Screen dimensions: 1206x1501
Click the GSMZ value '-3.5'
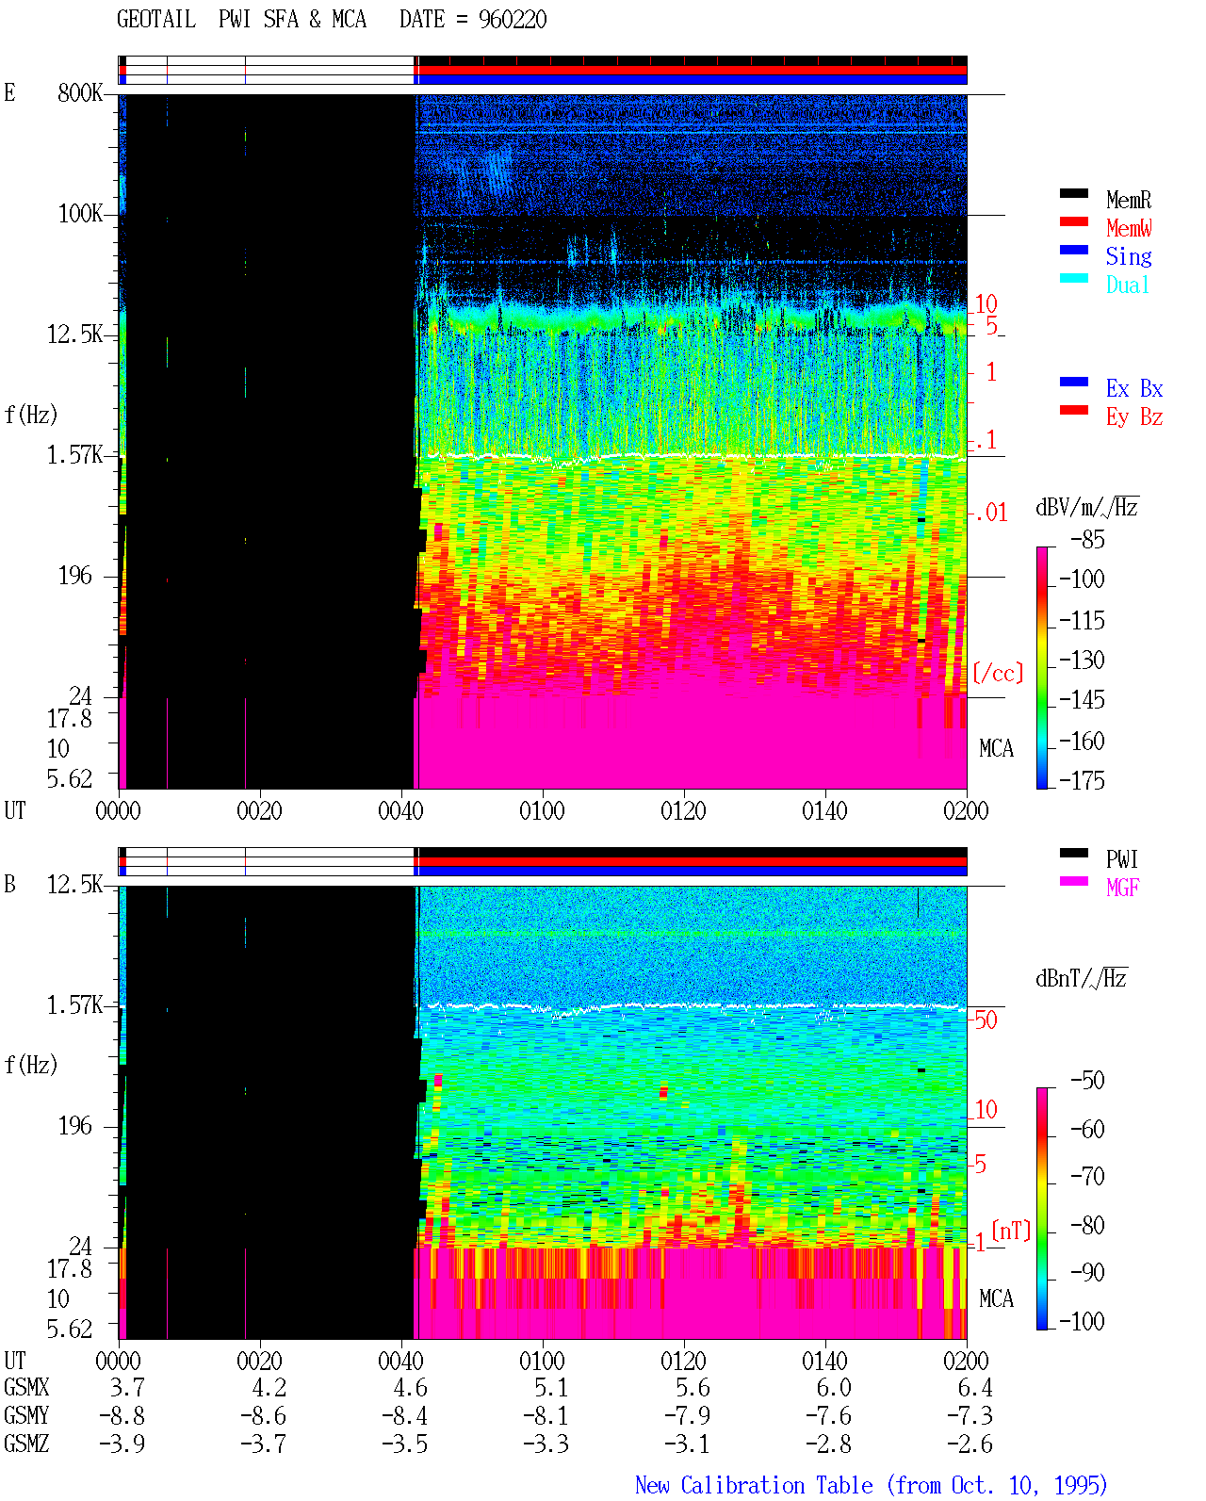click(x=404, y=1444)
